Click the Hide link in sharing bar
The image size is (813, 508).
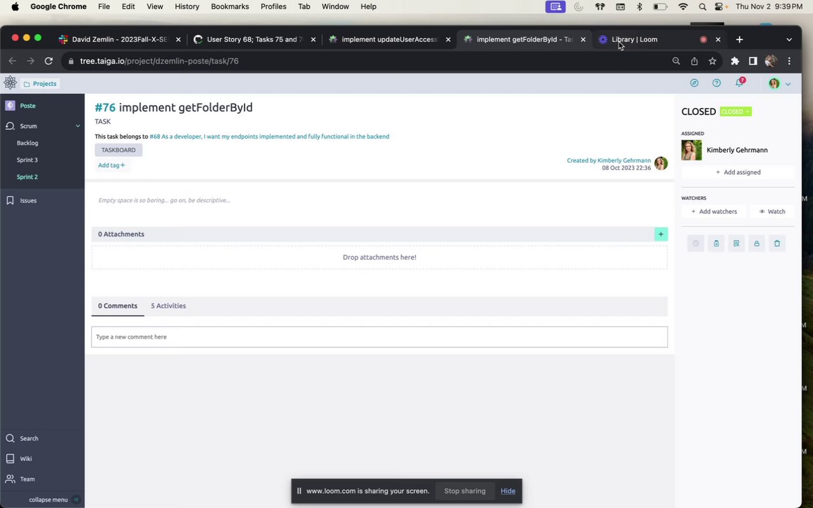(507, 491)
